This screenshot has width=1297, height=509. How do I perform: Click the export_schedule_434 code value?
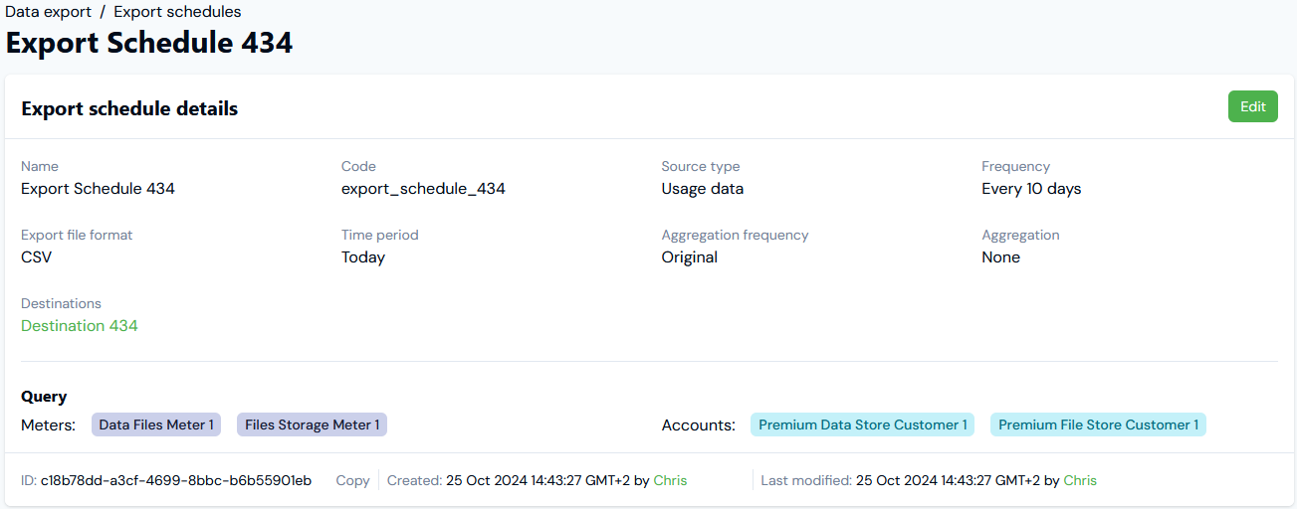tap(423, 189)
